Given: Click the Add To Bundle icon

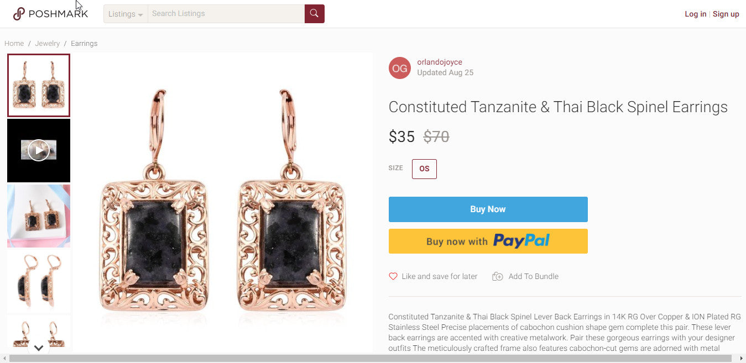Looking at the screenshot, I should pos(497,276).
